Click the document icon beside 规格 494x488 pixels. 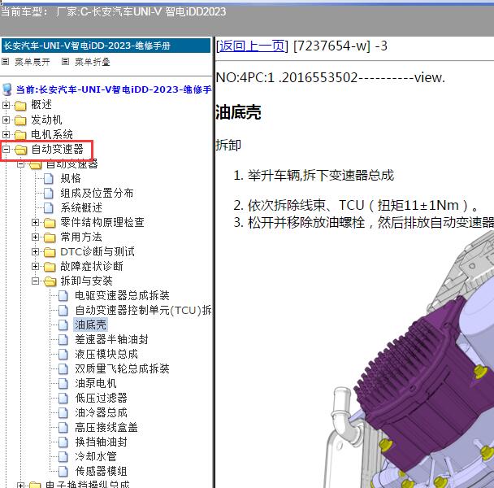pyautogui.click(x=48, y=179)
